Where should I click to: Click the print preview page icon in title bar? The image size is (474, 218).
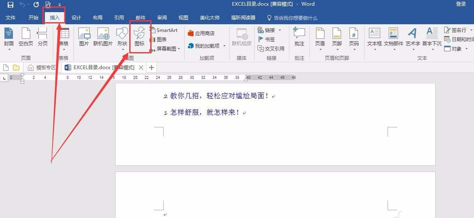click(48, 5)
